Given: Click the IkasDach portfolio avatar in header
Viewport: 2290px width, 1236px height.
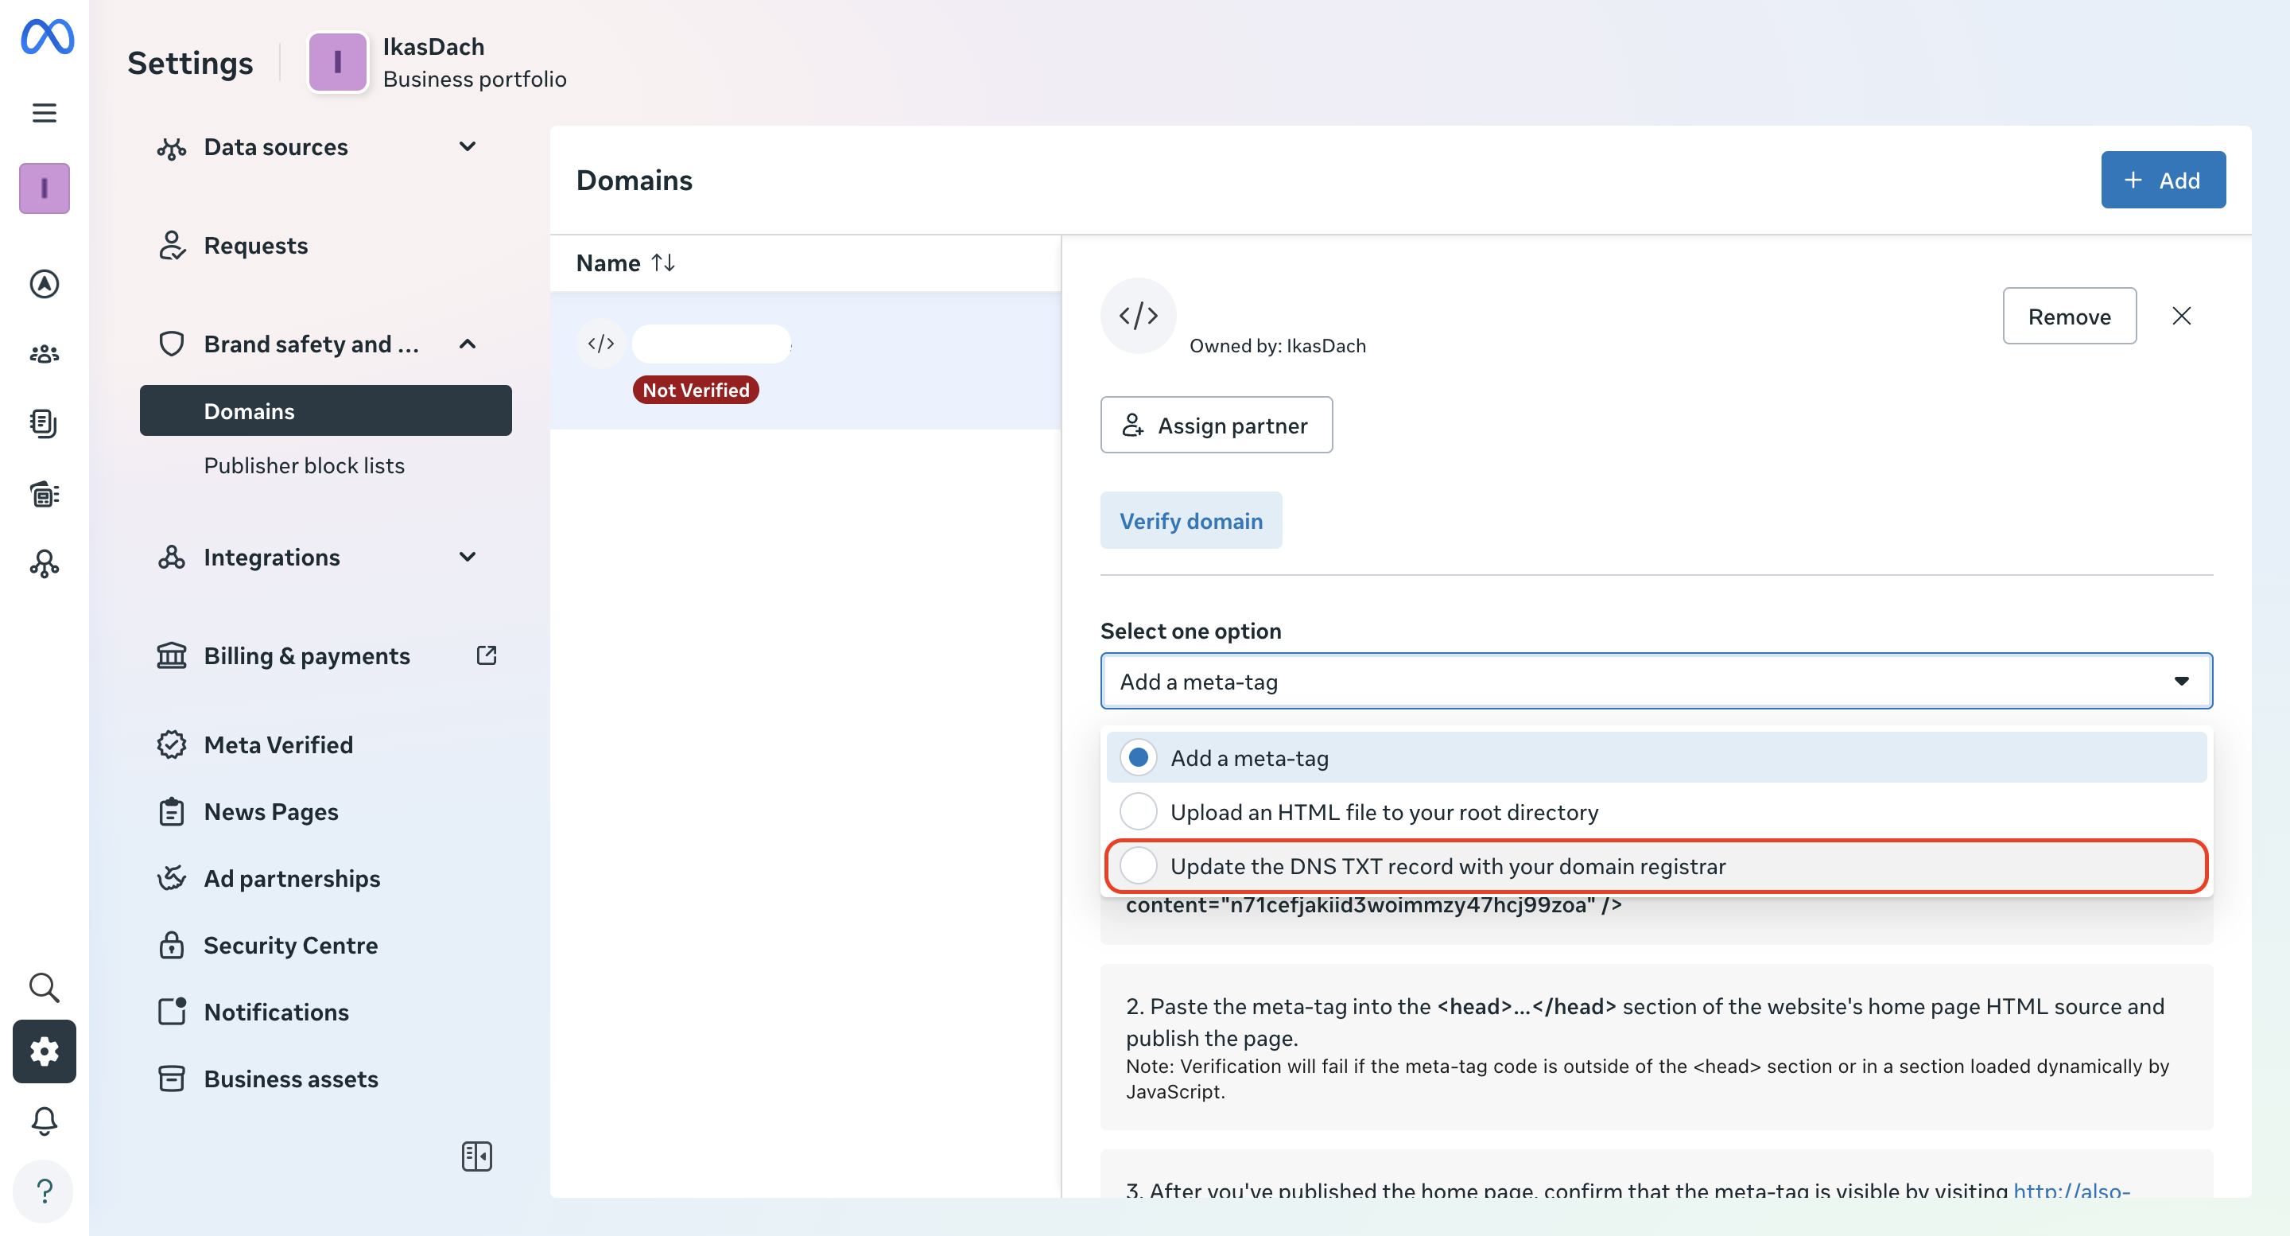Looking at the screenshot, I should point(338,62).
